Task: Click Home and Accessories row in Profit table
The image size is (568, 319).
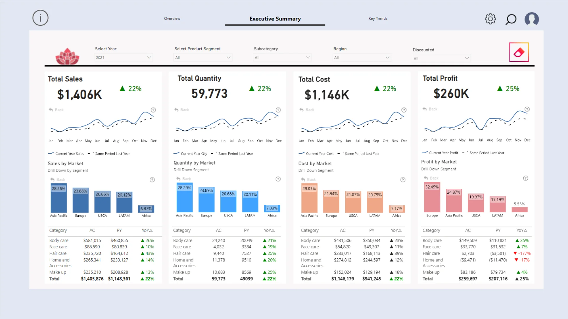Action: [x=477, y=263]
